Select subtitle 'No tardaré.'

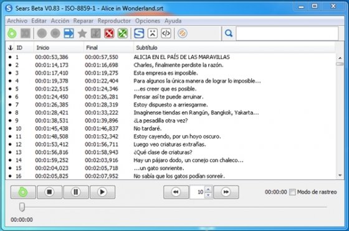pos(148,129)
